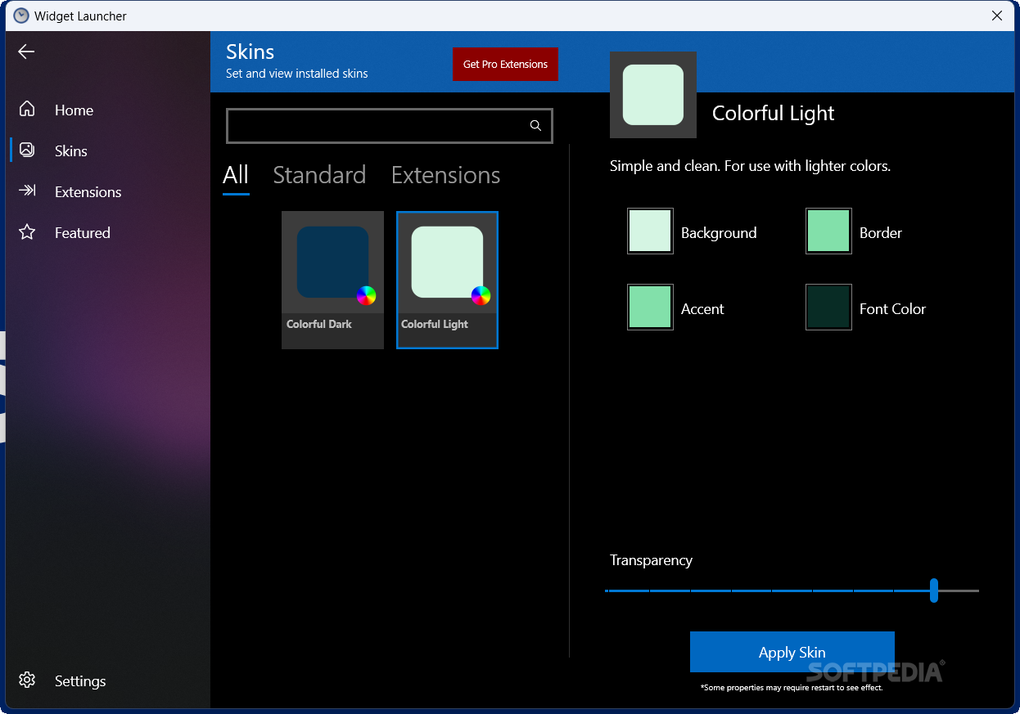The image size is (1020, 714).
Task: Pick the Font Color swatch
Action: [828, 307]
